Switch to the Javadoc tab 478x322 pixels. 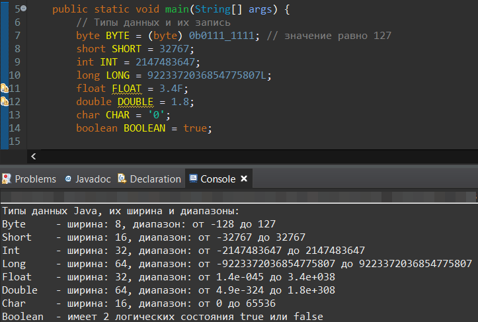pyautogui.click(x=88, y=179)
